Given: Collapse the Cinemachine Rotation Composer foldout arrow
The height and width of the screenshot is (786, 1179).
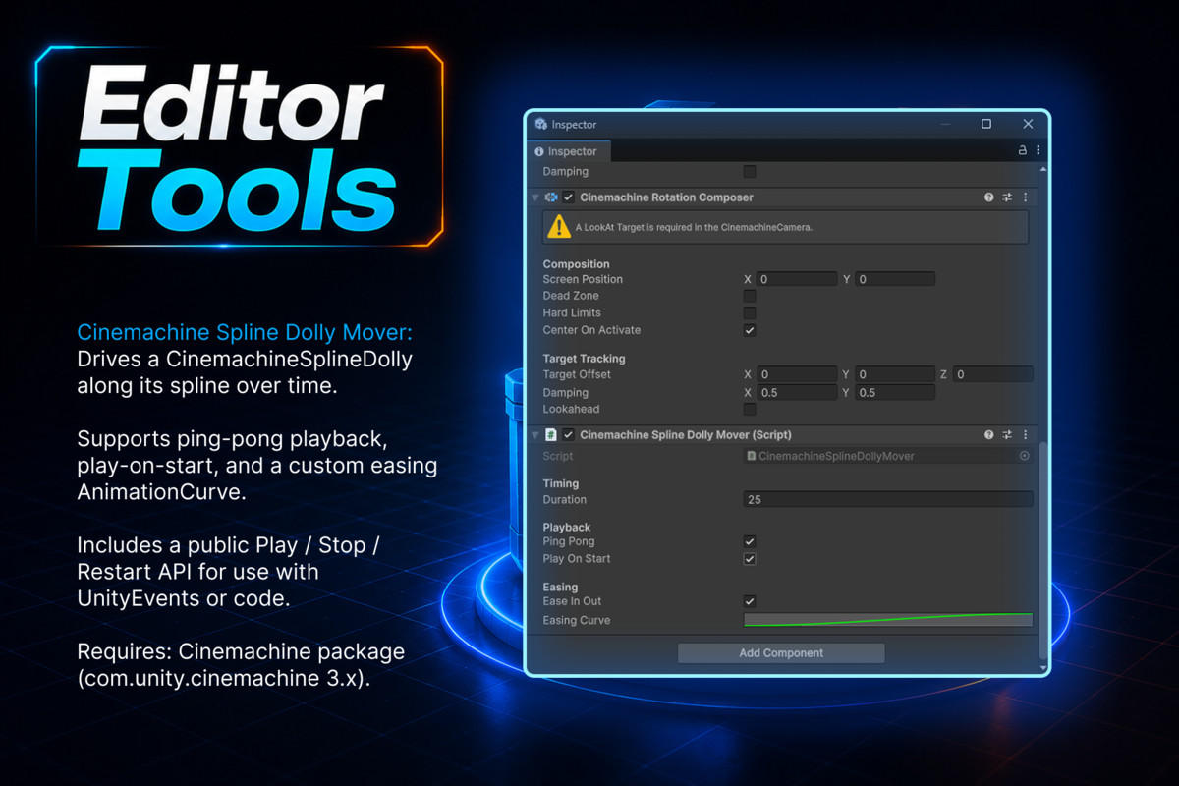Looking at the screenshot, I should pos(536,197).
